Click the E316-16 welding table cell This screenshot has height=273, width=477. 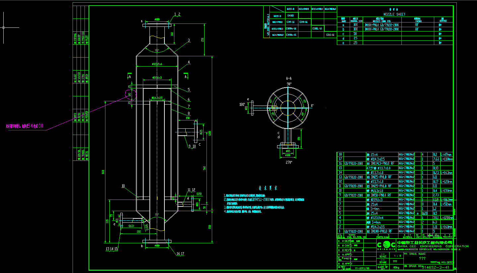(x=330, y=35)
